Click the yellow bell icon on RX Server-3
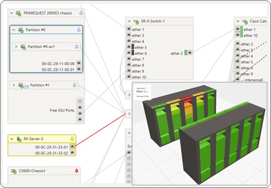The image size is (271, 188). pyautogui.click(x=72, y=139)
